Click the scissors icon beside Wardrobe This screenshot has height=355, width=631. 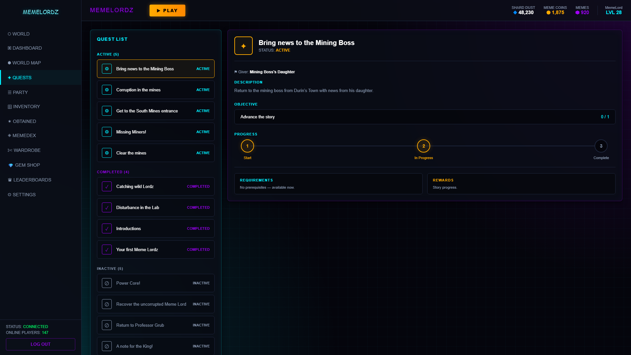(x=10, y=150)
